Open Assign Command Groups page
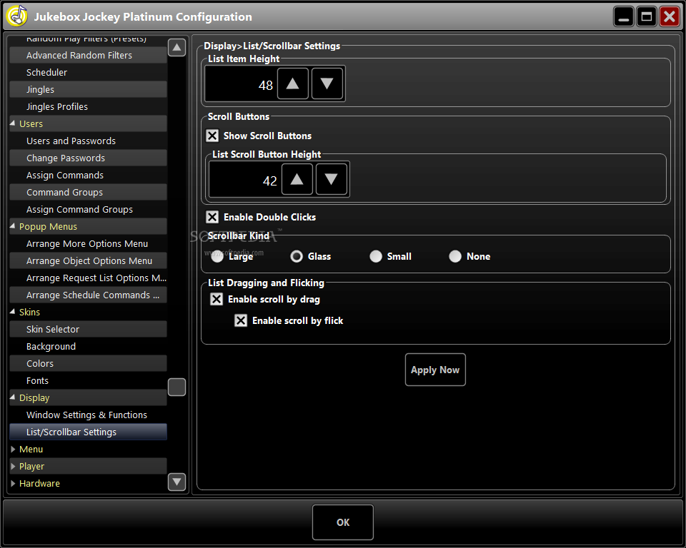This screenshot has height=548, width=686. [88, 209]
